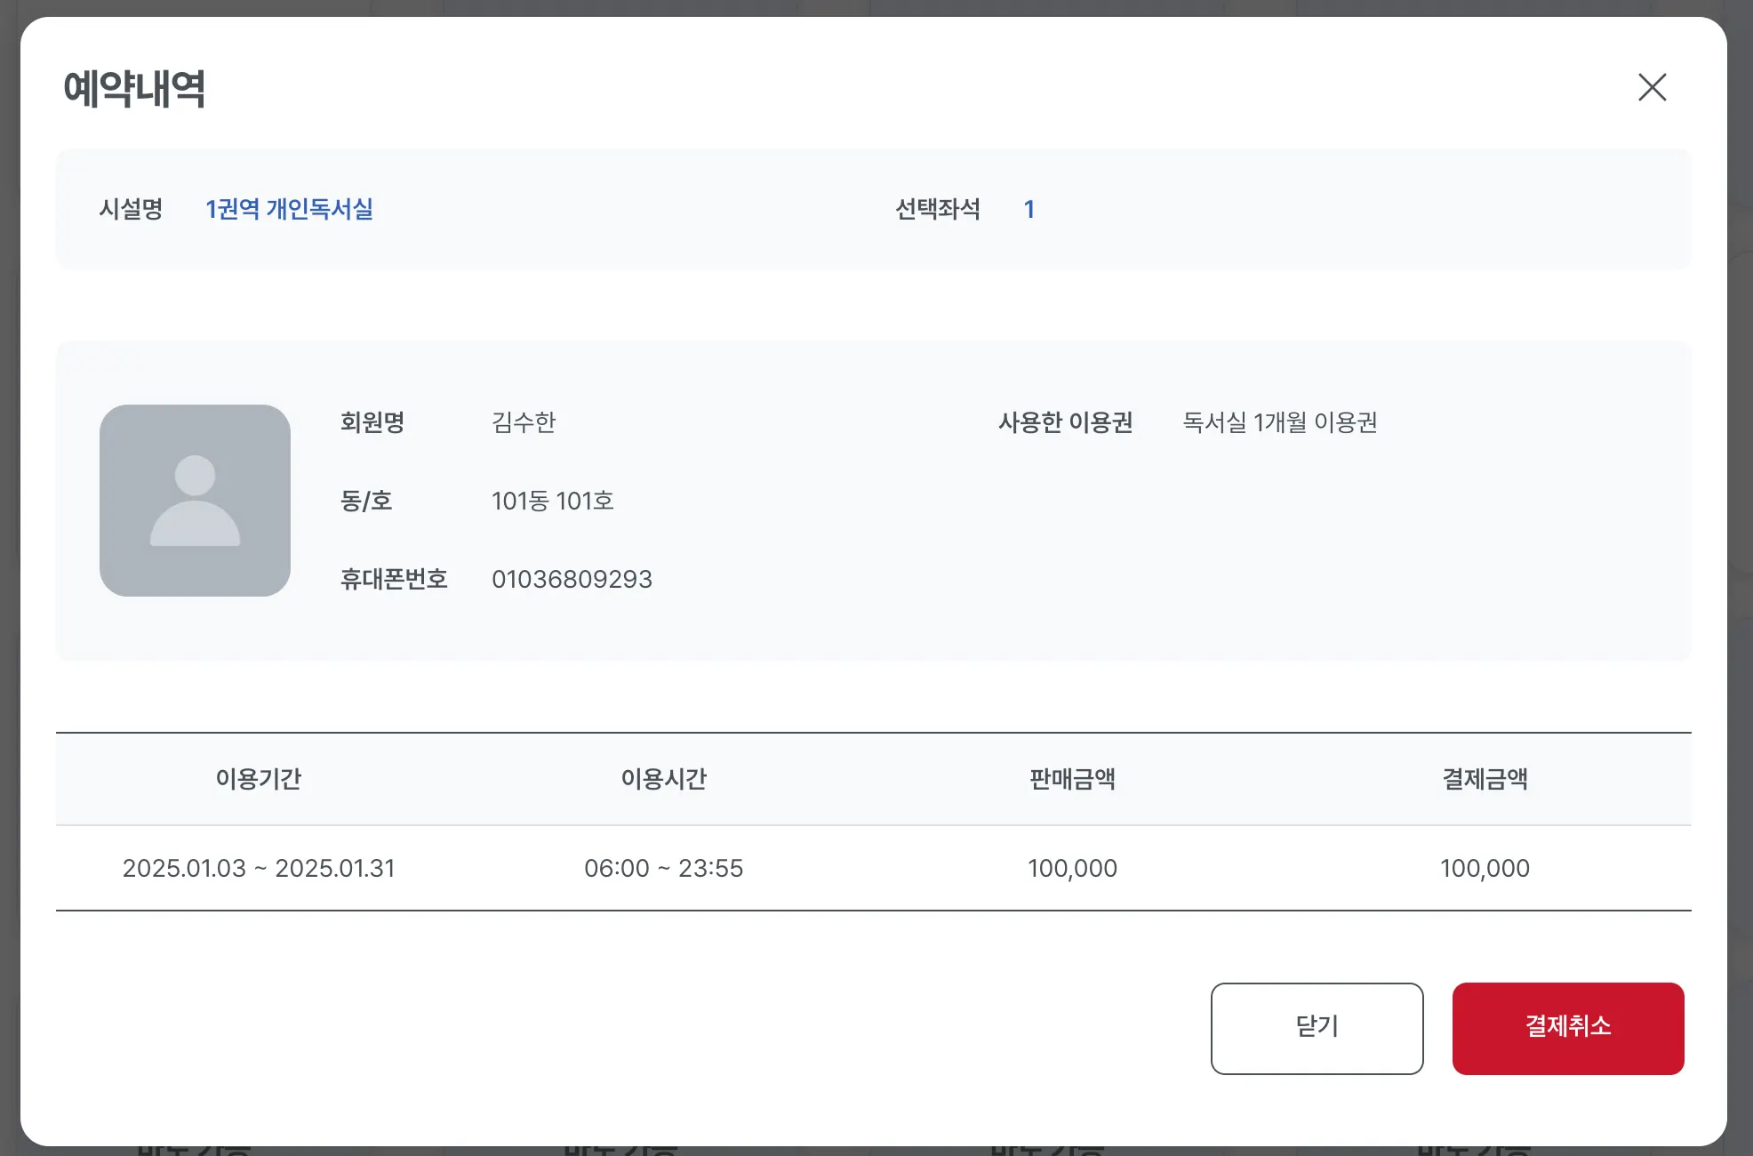Viewport: 1753px width, 1156px height.
Task: Click the 결제금액 column header
Action: (x=1485, y=779)
